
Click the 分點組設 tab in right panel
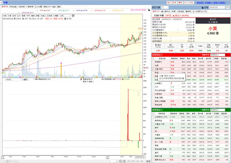[180, 12]
